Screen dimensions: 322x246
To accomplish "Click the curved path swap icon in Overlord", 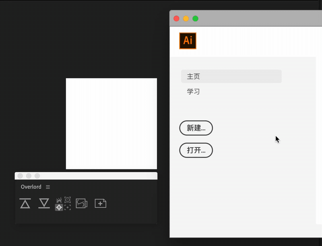I will [82, 203].
